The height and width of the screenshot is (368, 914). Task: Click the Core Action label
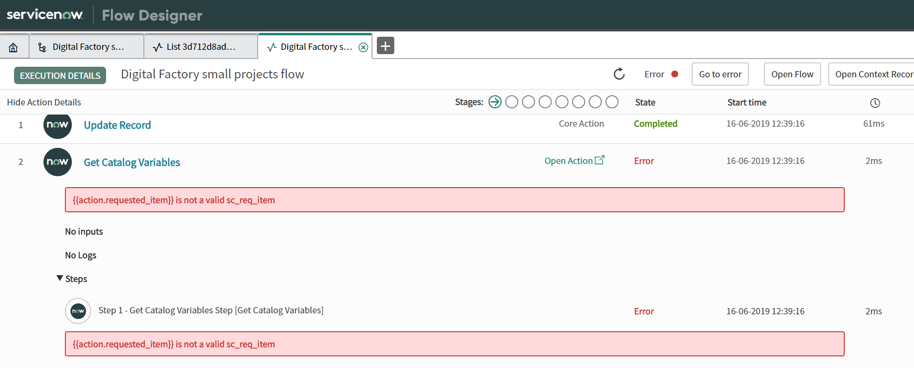[581, 124]
